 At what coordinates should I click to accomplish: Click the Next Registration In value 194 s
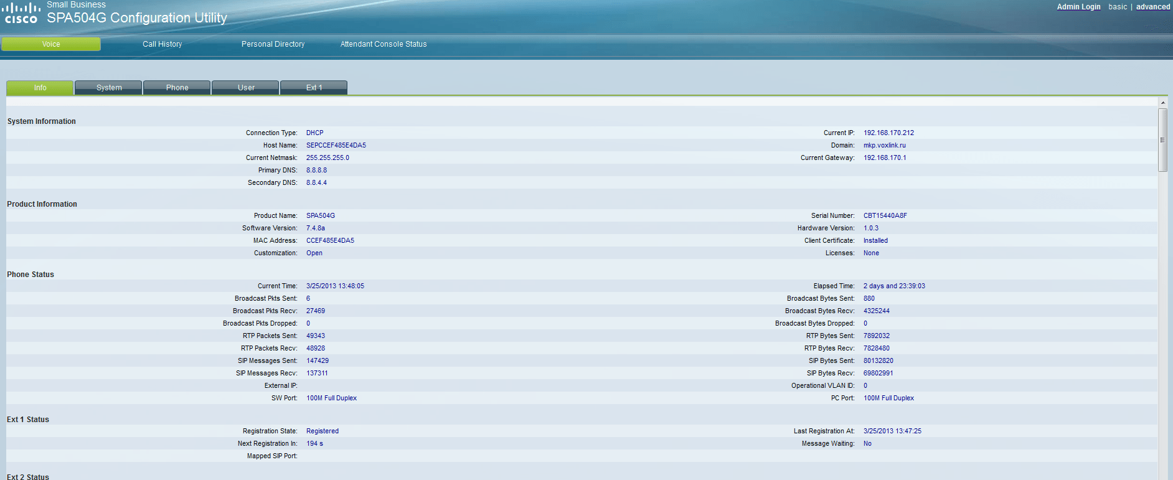pyautogui.click(x=314, y=443)
